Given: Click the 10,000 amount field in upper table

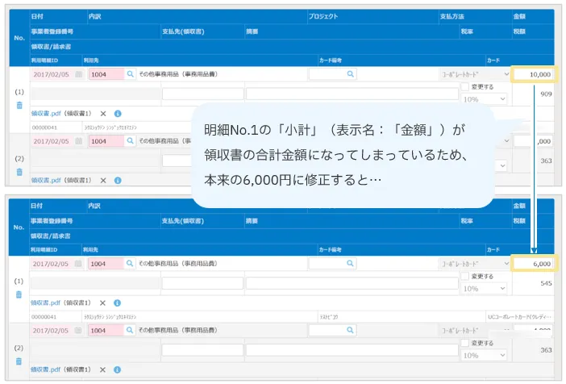Looking at the screenshot, I should (533, 74).
